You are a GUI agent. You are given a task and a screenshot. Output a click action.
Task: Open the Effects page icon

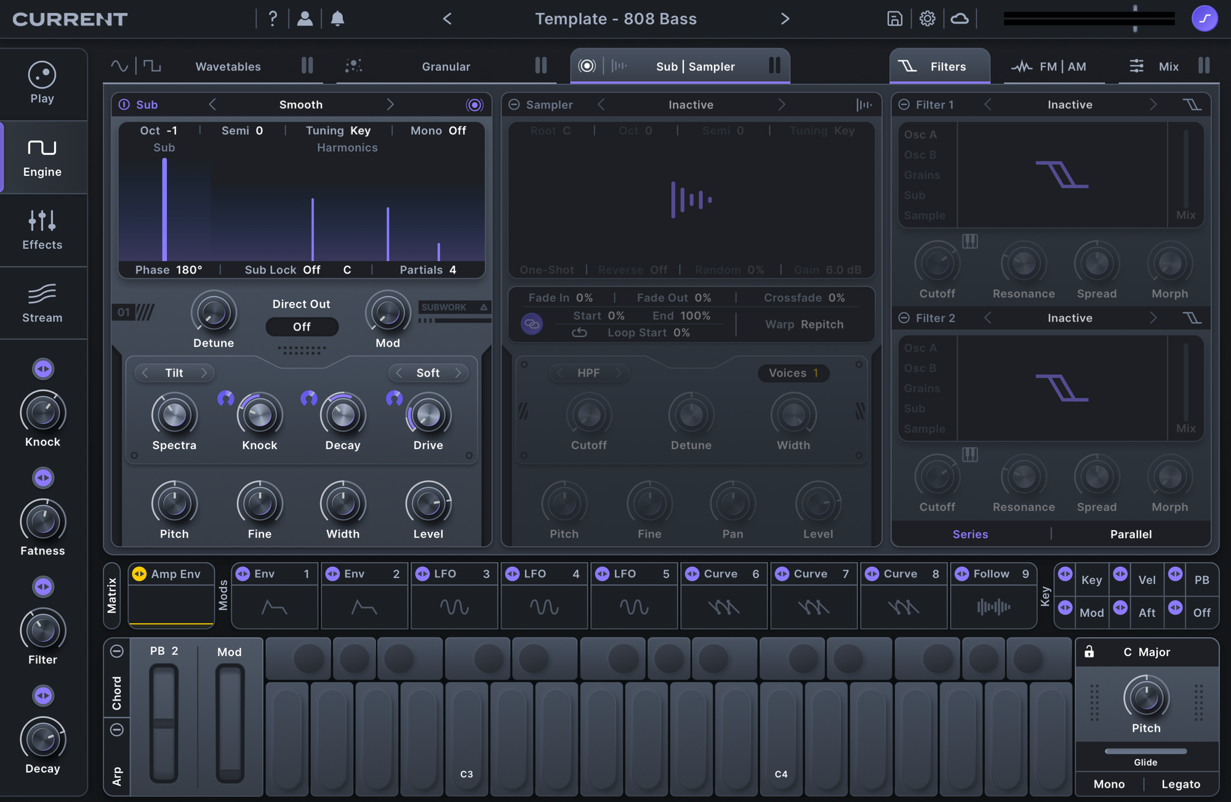tap(42, 221)
